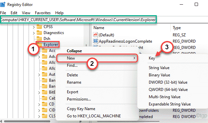
Task: Select the Diagnostics key label
Action: point(54,33)
